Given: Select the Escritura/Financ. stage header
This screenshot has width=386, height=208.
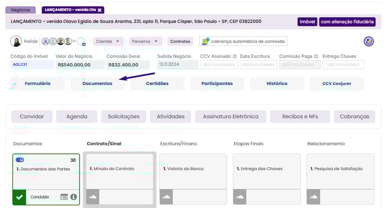Looking at the screenshot, I should pyautogui.click(x=179, y=144).
